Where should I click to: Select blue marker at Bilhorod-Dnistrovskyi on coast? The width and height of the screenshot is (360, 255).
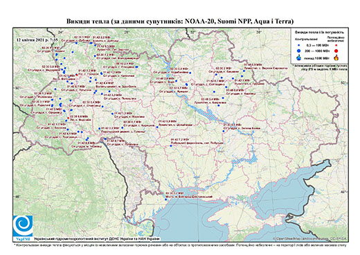coord(165,200)
